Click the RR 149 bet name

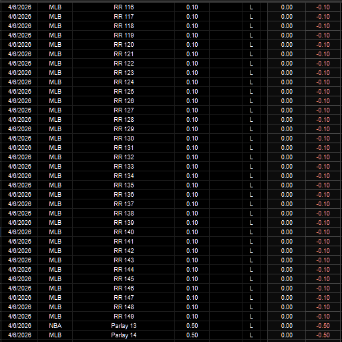point(124,317)
